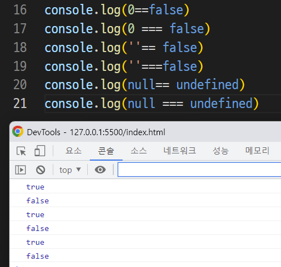Open the top JavaScript context dropdown
Screen dimensions: 281x267
pos(70,170)
